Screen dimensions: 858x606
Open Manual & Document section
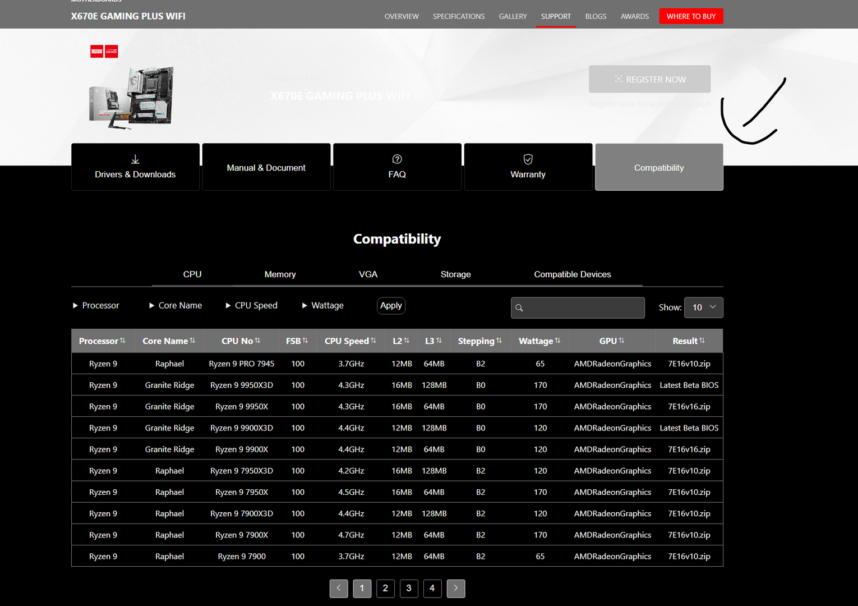click(266, 167)
